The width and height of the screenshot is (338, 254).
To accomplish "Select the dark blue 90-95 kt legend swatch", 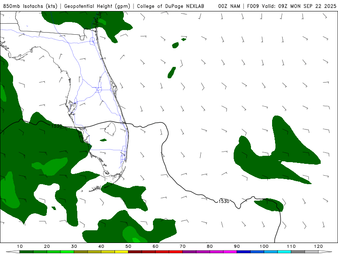I will pos(244,252).
